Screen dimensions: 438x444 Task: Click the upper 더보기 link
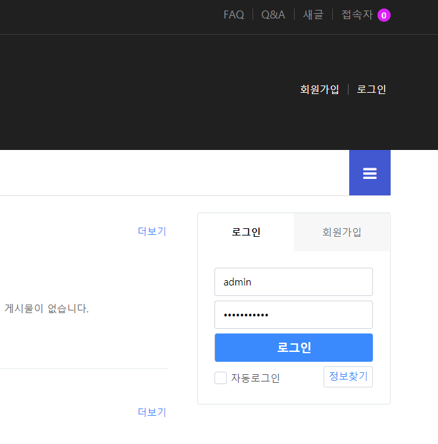(152, 232)
